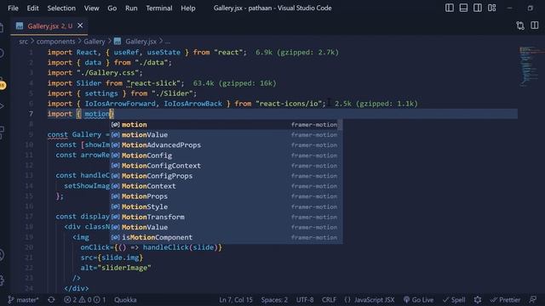
Task: Open the Terminal menu
Action: pos(159,8)
